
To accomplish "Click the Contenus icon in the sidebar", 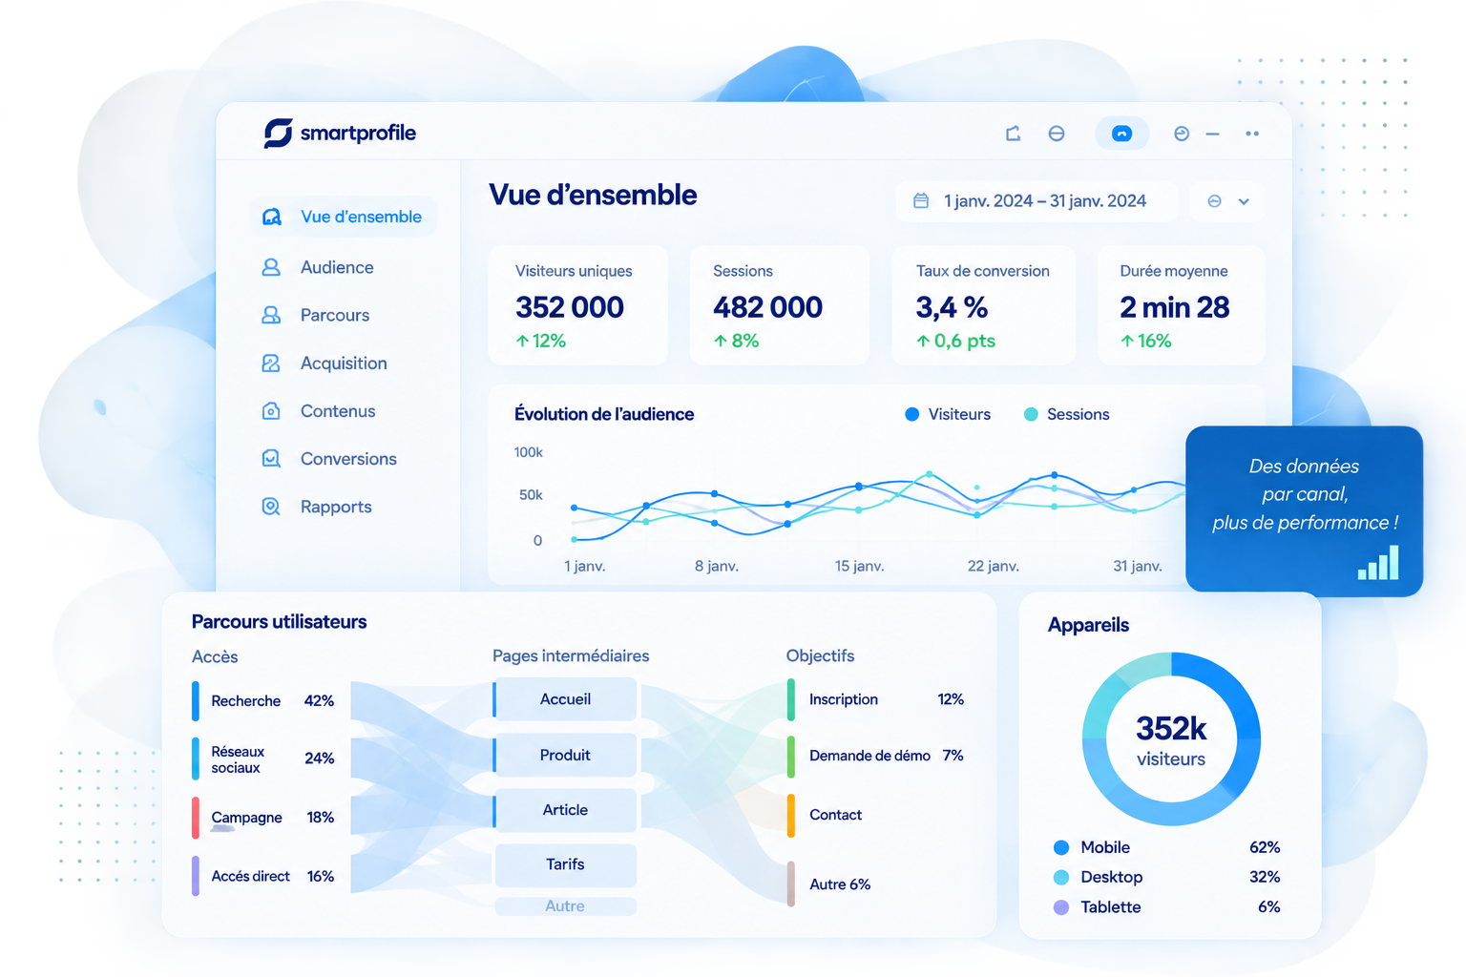I will pyautogui.click(x=271, y=411).
